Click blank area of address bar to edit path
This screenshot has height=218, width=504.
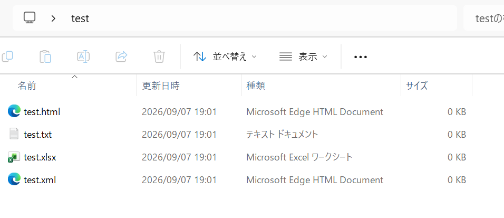click(273, 18)
